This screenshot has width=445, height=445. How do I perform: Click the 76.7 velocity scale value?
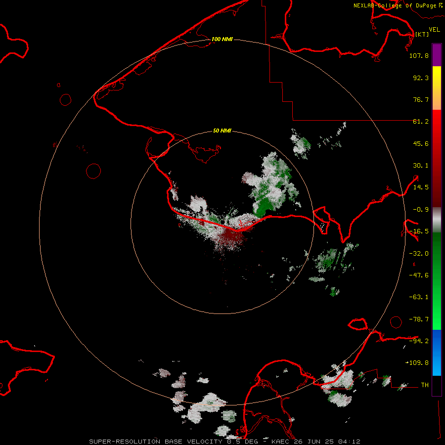tap(421, 99)
